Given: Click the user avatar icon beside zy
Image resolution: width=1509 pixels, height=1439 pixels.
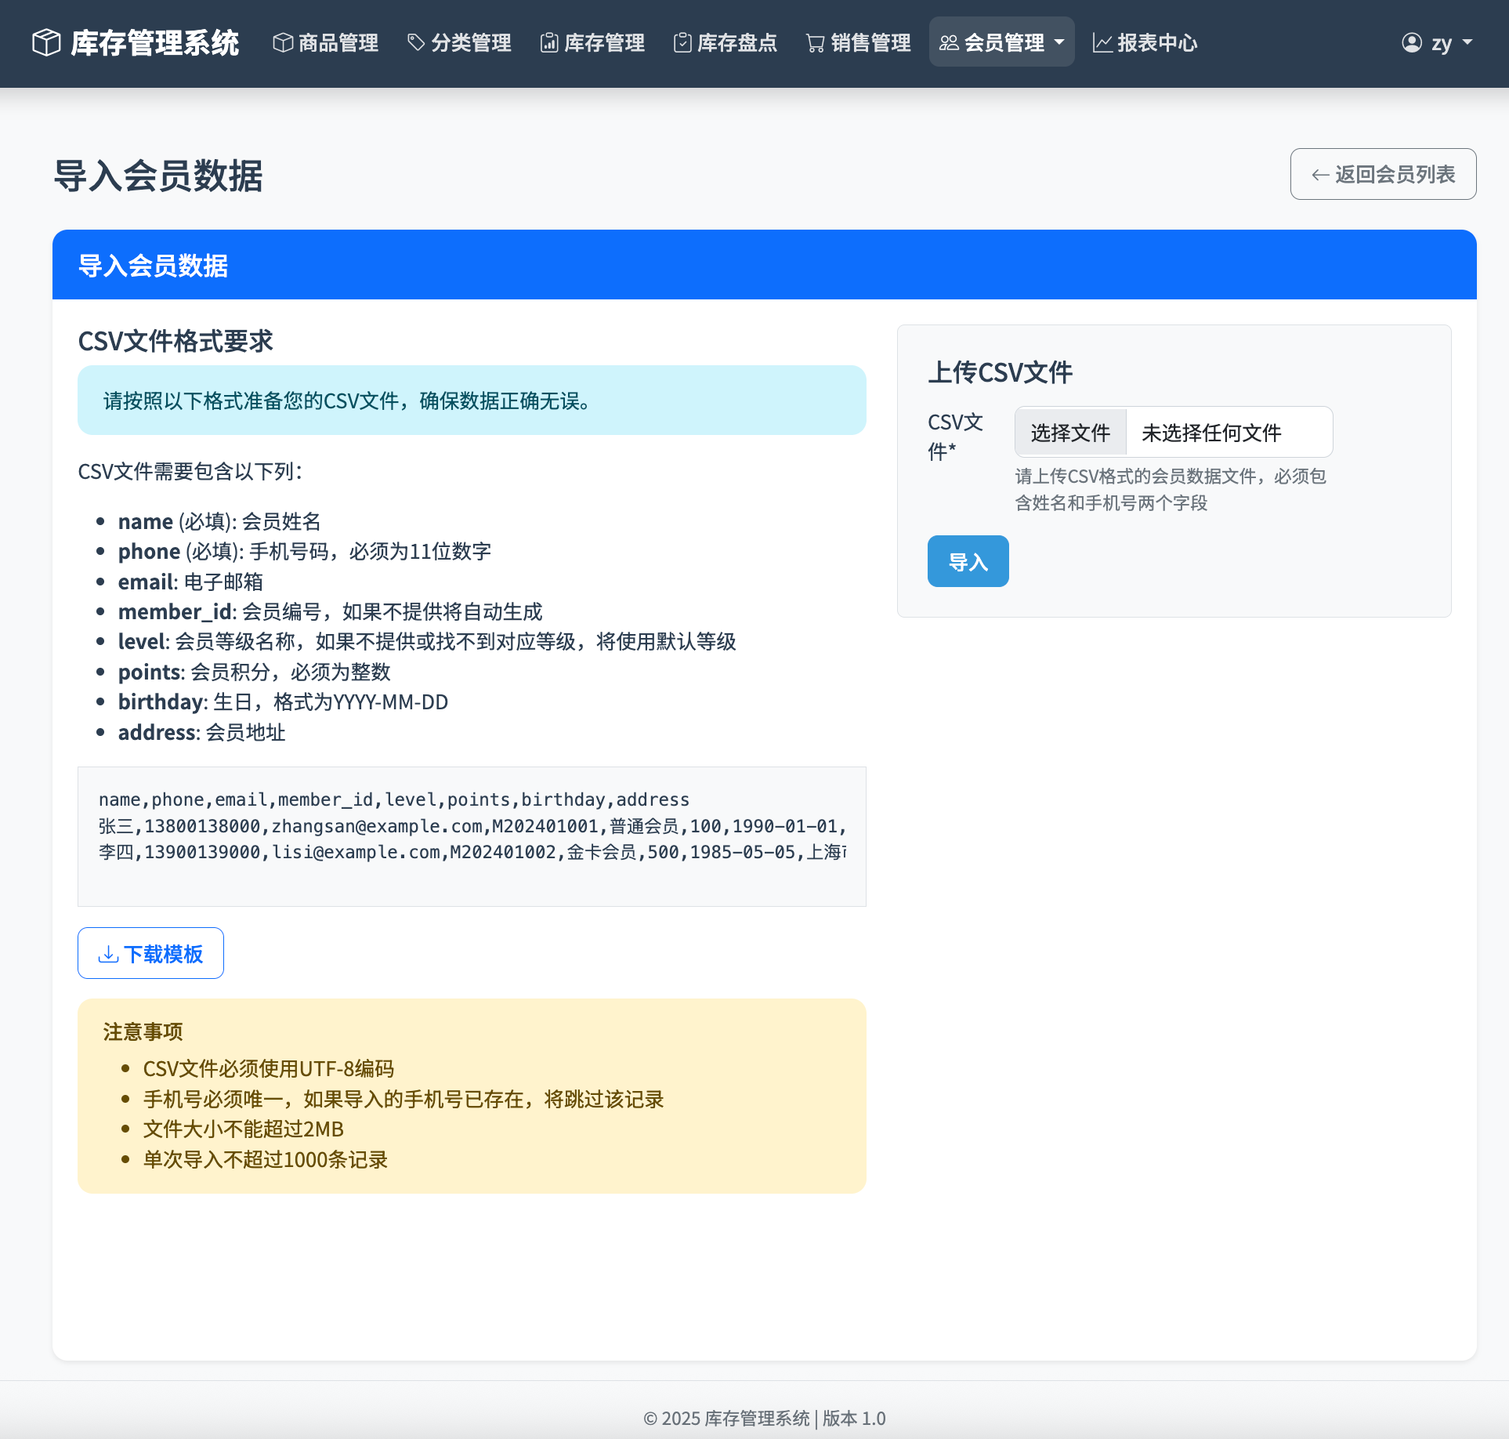Looking at the screenshot, I should pos(1412,42).
